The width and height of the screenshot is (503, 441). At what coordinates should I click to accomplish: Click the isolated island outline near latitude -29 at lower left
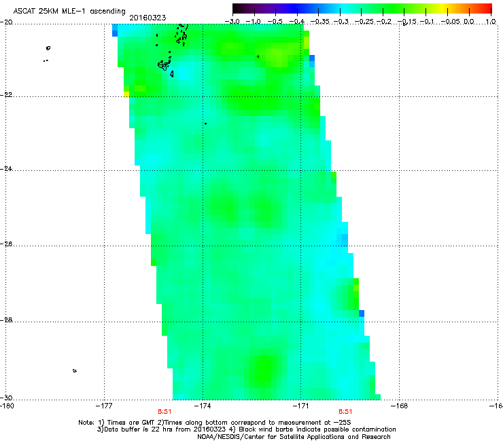click(x=75, y=371)
